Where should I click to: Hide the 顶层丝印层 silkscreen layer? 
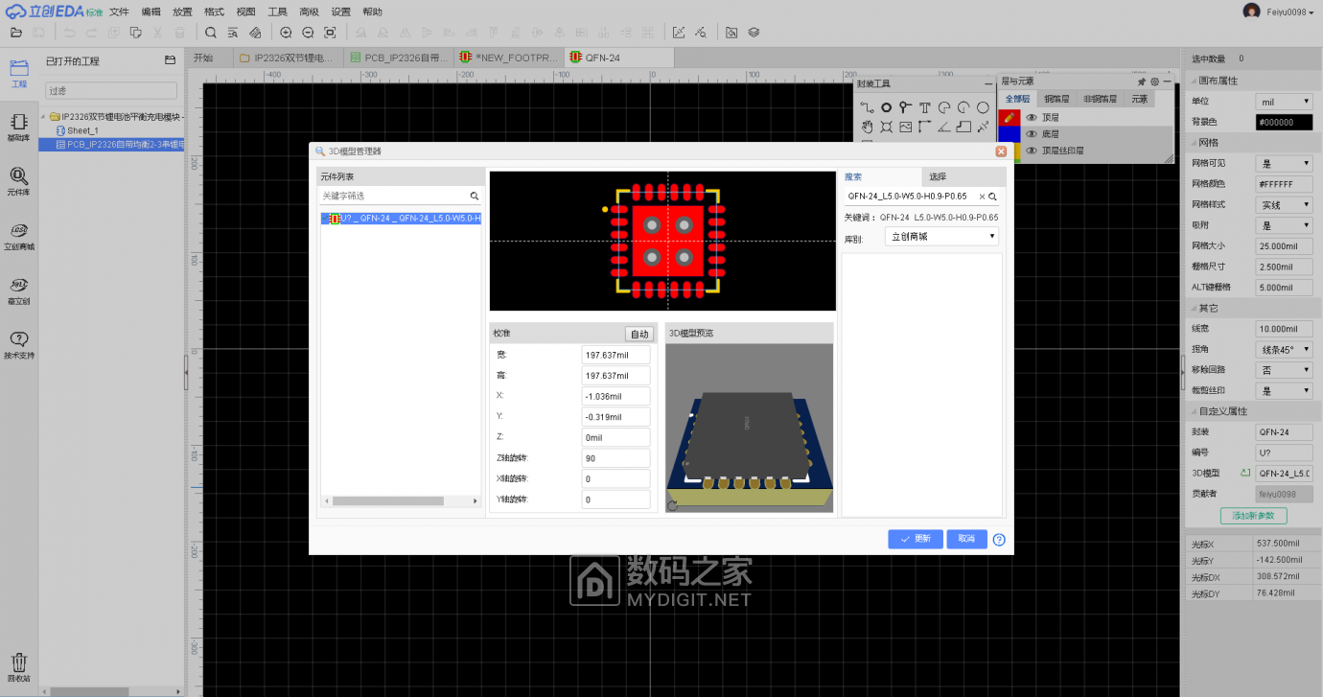(x=1032, y=151)
